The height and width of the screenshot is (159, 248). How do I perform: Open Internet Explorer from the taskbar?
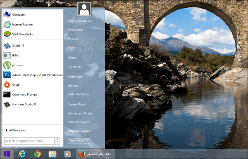click(x=22, y=154)
